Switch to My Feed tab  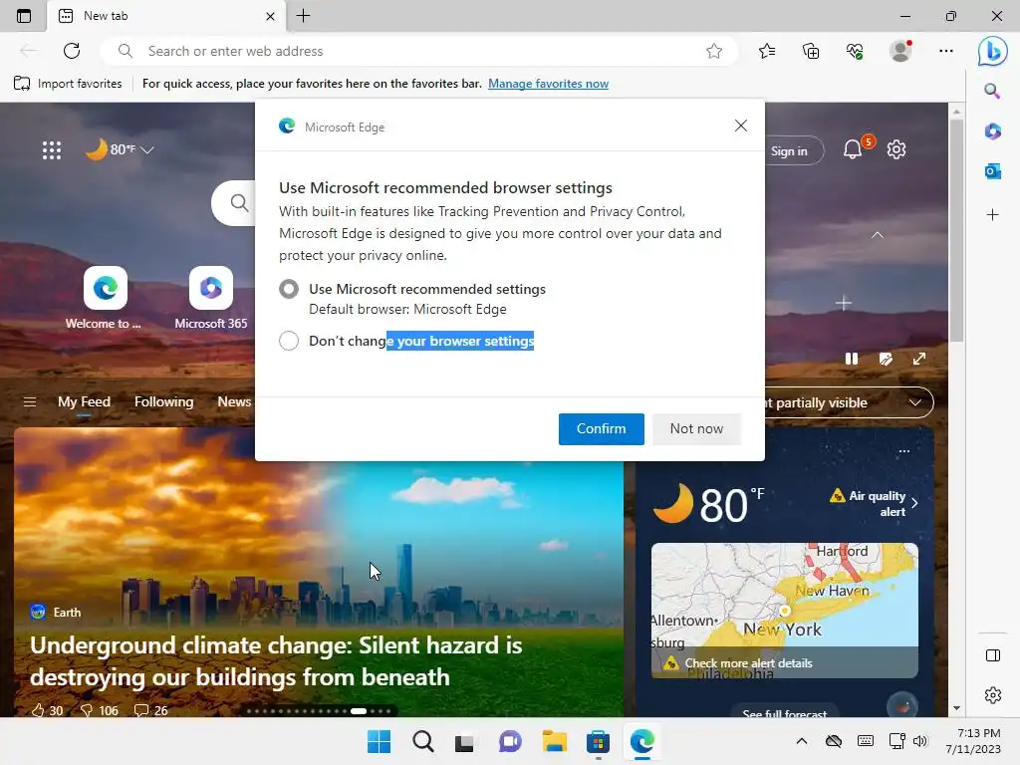coord(84,402)
